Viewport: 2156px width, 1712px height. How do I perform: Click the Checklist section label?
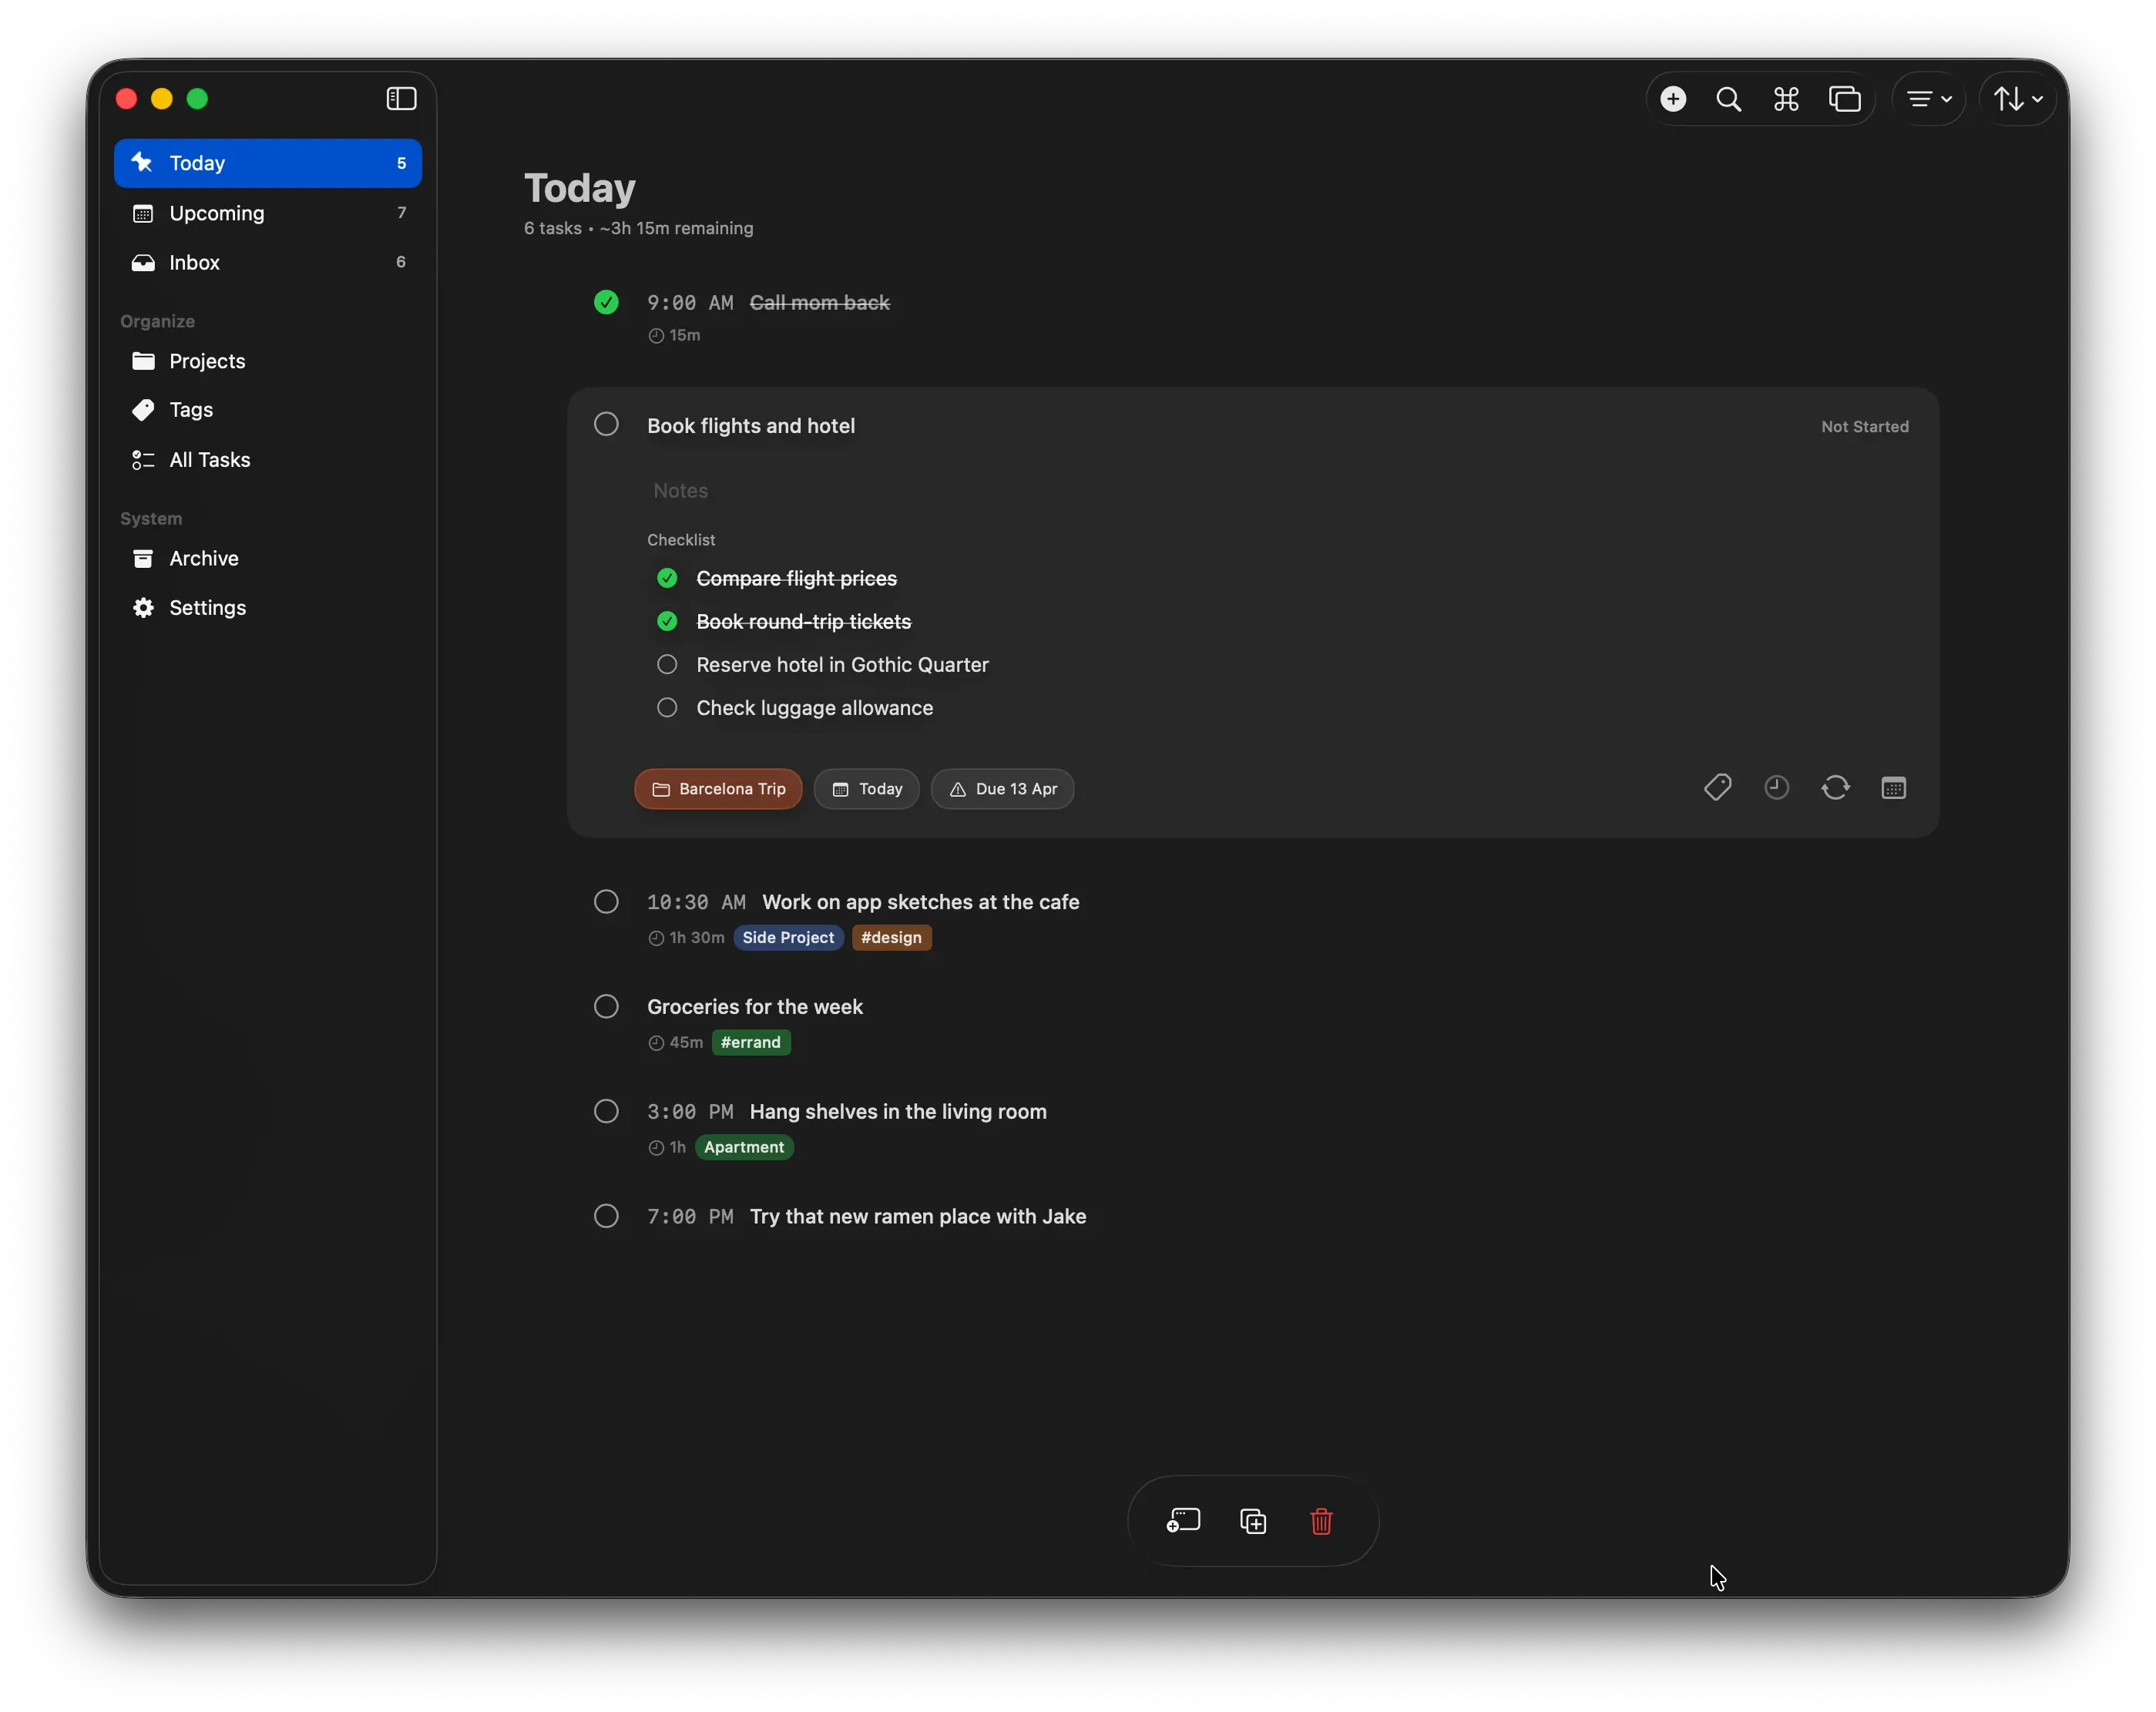coord(681,539)
